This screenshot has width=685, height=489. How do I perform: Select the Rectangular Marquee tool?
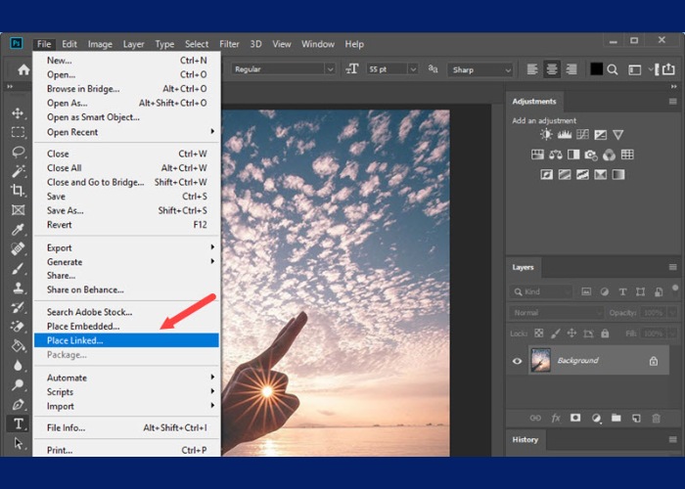tap(18, 132)
